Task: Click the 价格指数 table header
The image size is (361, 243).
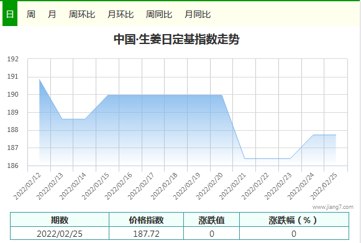Action: point(146,220)
